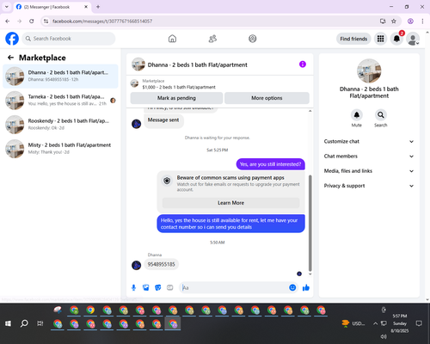430x344 pixels.
Task: Click the Facebook logo
Action: click(x=12, y=39)
